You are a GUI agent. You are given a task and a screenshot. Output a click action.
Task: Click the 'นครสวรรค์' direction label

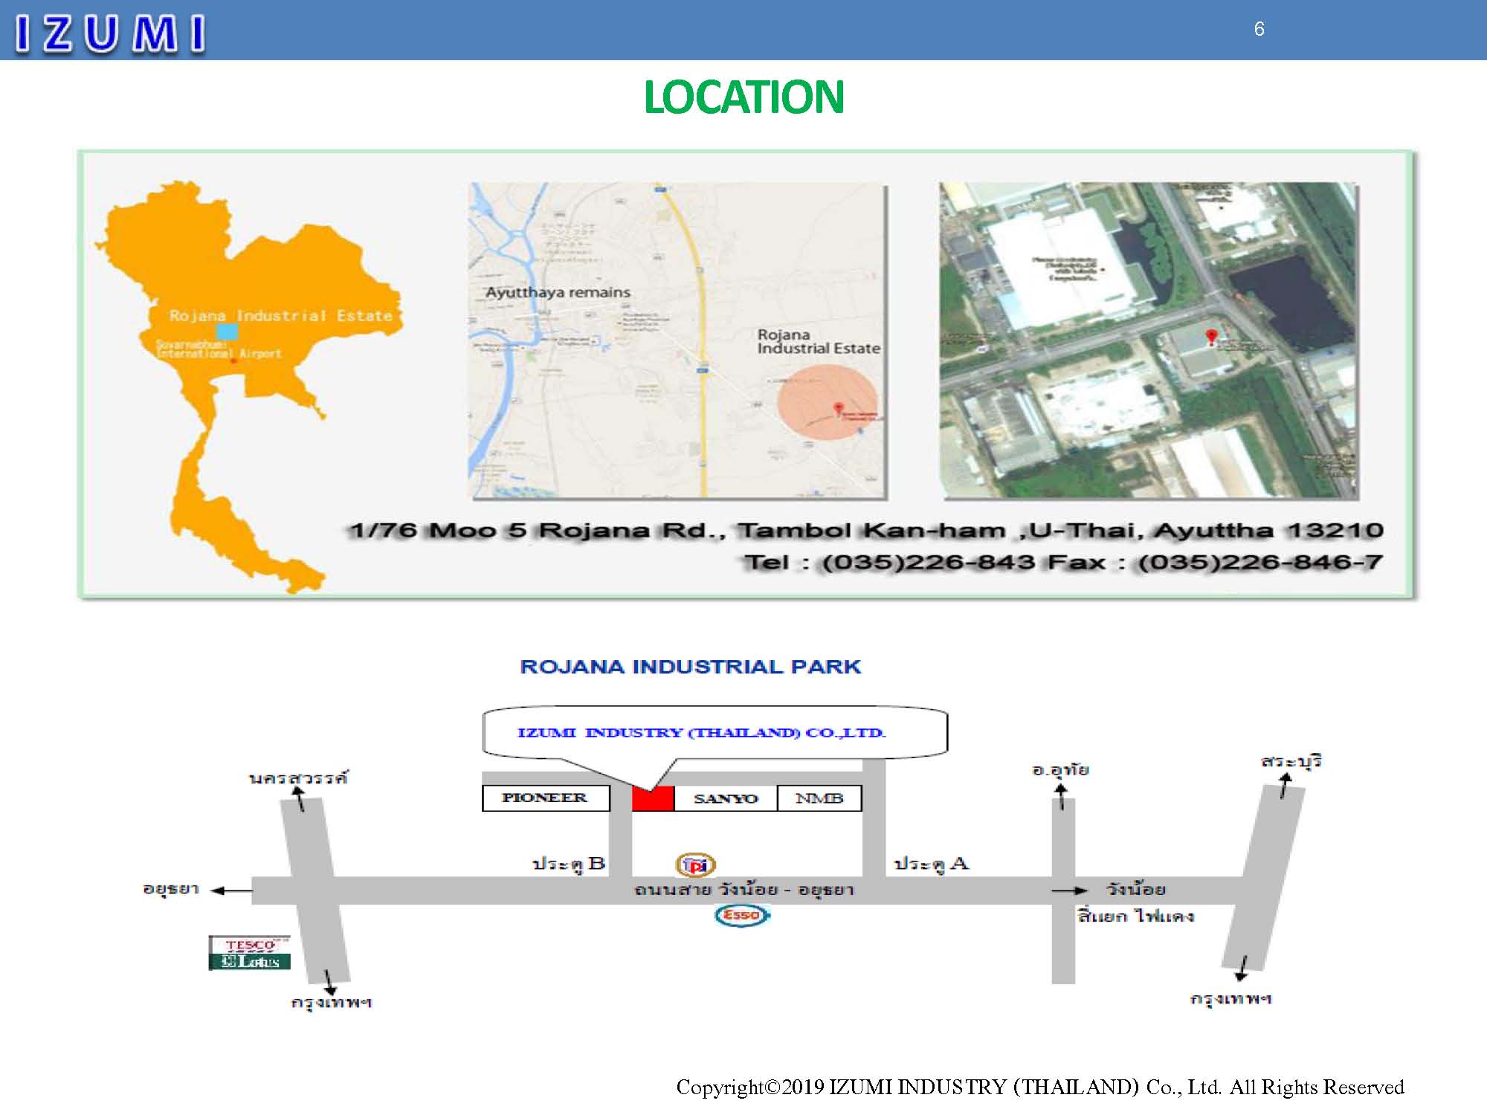tap(298, 778)
